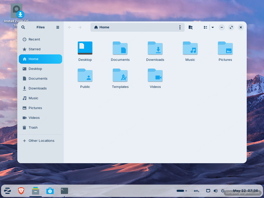264x198 pixels.
Task: Open Recent in the sidebar
Action: pyautogui.click(x=40, y=39)
